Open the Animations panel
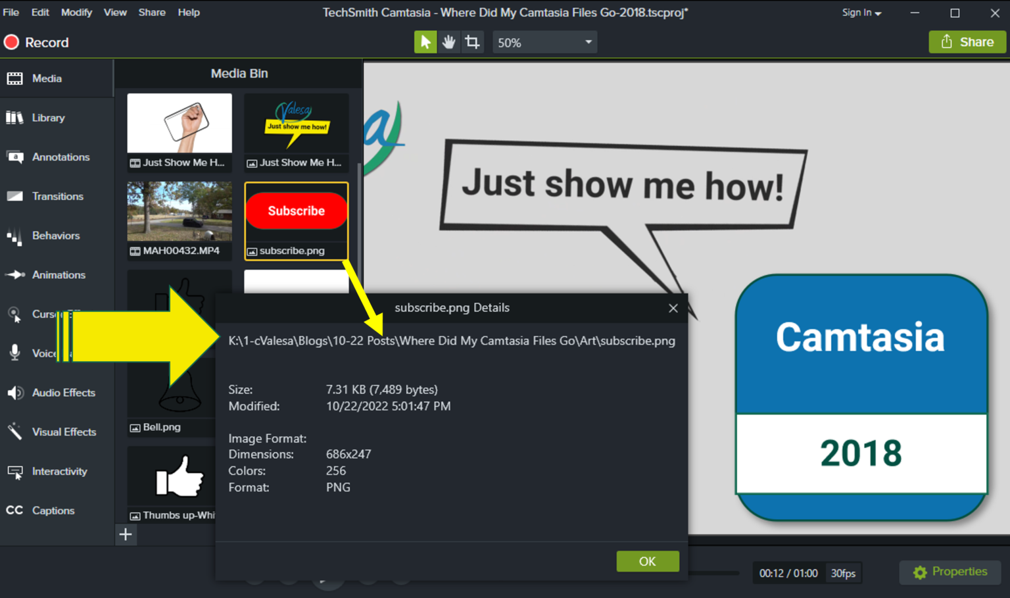Image resolution: width=1010 pixels, height=598 pixels. pos(58,274)
